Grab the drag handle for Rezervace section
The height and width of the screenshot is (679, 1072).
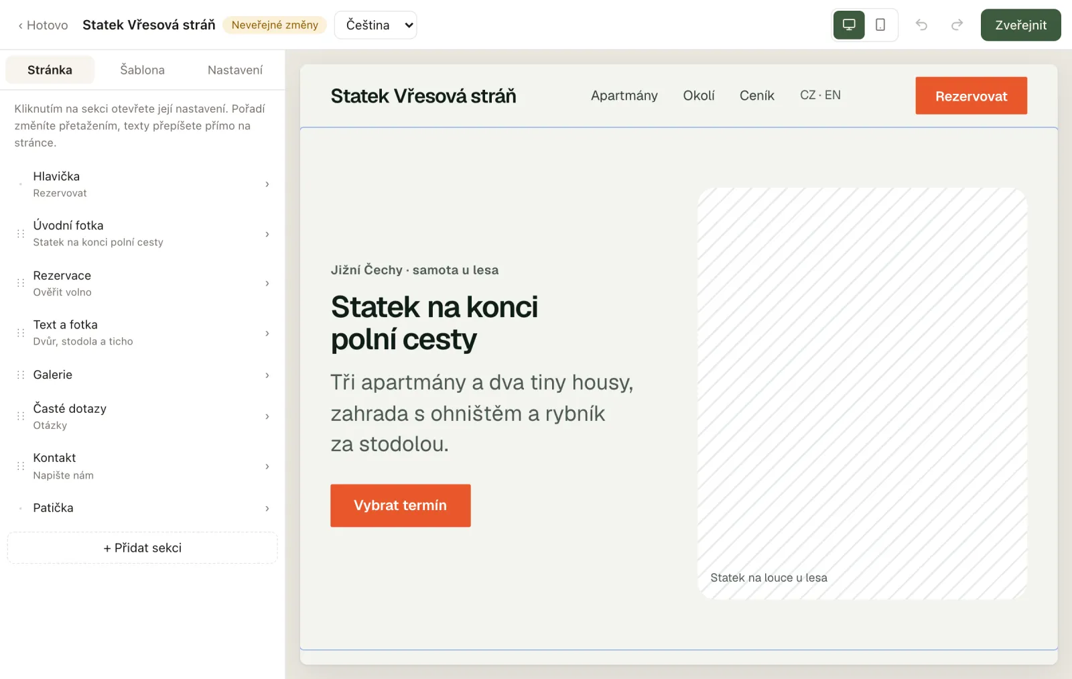21,284
